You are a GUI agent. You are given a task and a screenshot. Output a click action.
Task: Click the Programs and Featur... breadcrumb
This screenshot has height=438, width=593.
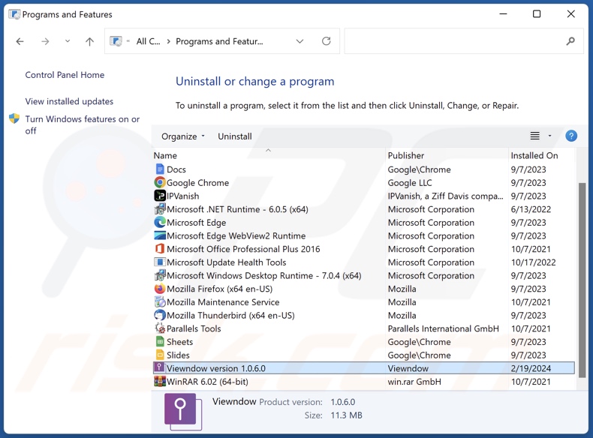pos(219,41)
